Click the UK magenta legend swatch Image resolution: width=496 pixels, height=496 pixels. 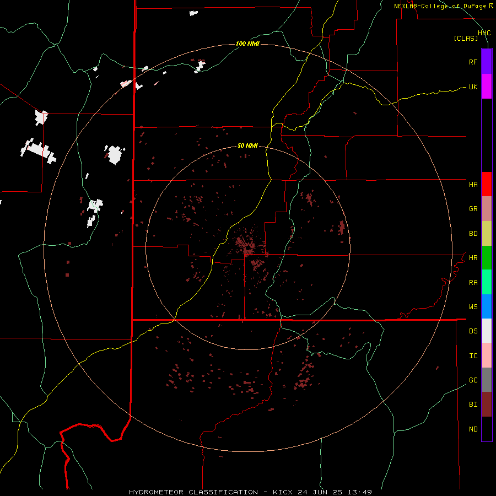pos(487,87)
